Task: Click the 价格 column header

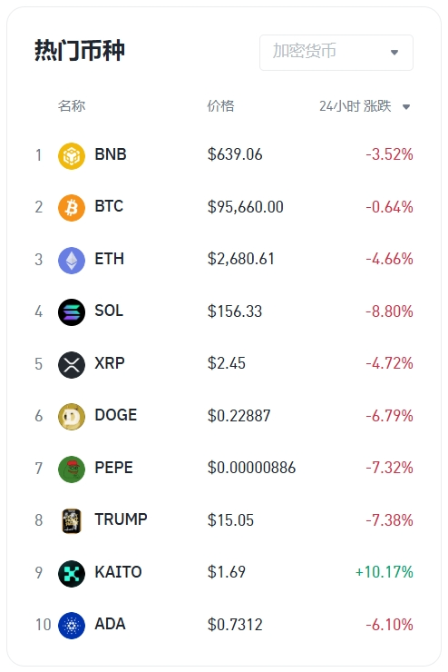Action: click(x=220, y=106)
